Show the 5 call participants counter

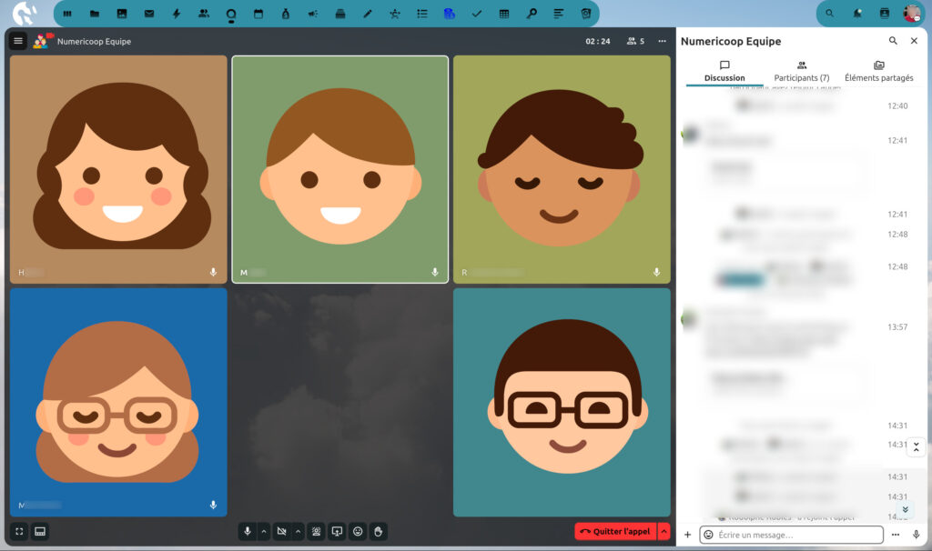click(635, 41)
